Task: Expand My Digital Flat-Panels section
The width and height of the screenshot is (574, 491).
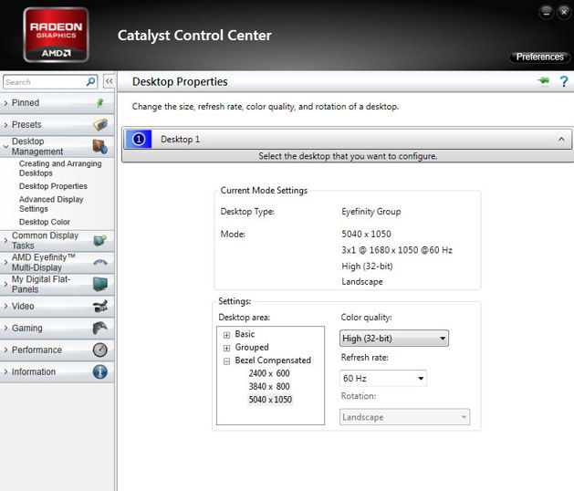Action: pos(57,284)
